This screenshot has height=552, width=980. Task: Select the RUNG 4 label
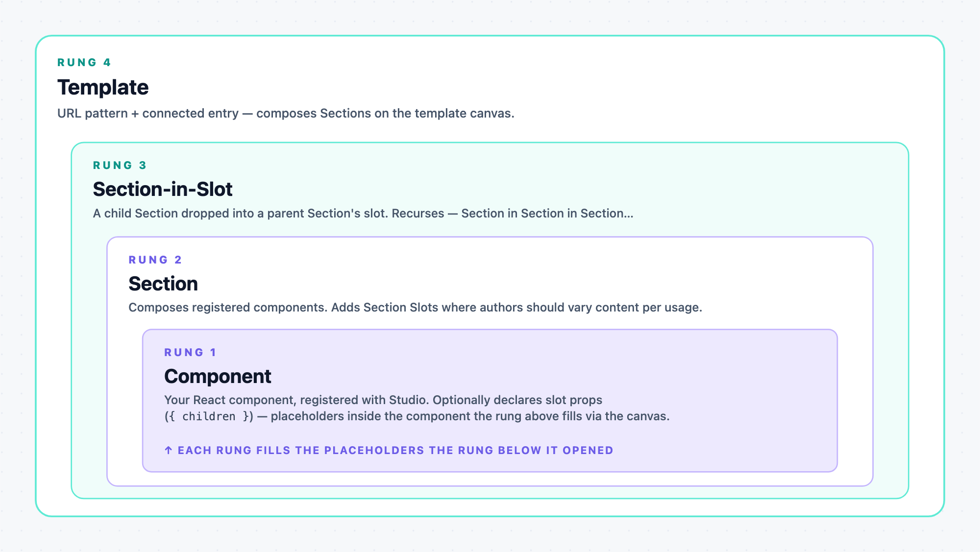84,62
